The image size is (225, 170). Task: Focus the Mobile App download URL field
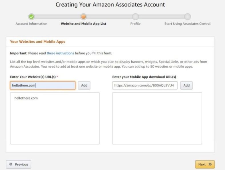[145, 86]
